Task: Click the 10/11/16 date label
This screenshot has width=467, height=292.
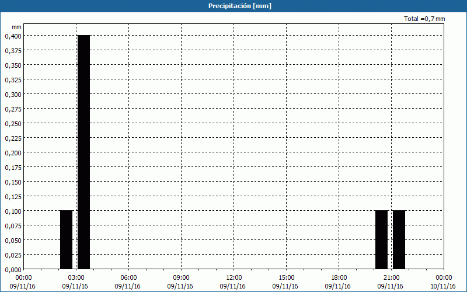Action: click(443, 286)
